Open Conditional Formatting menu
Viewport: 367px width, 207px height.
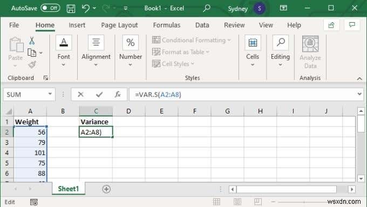(192, 40)
